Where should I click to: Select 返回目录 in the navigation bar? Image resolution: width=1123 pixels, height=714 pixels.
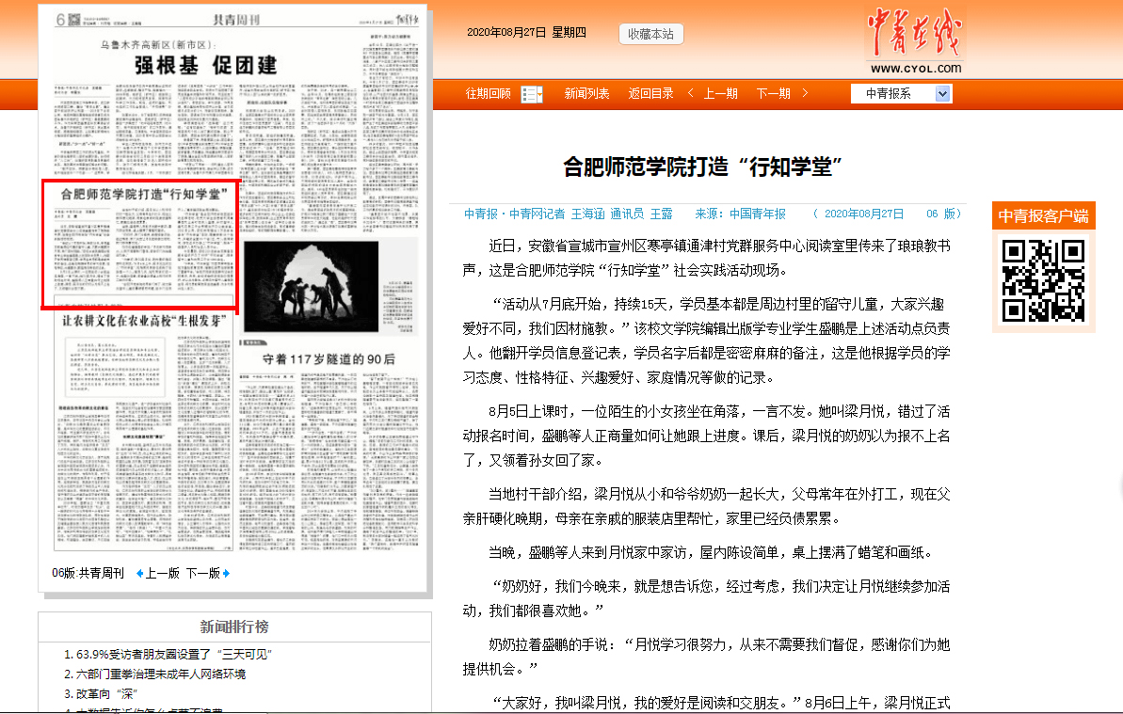click(x=650, y=94)
